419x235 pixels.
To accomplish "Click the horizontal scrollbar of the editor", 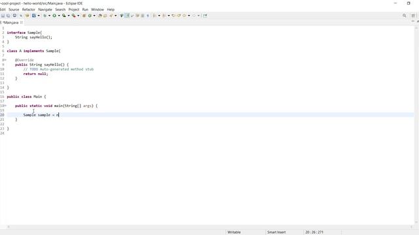I will 209,227.
